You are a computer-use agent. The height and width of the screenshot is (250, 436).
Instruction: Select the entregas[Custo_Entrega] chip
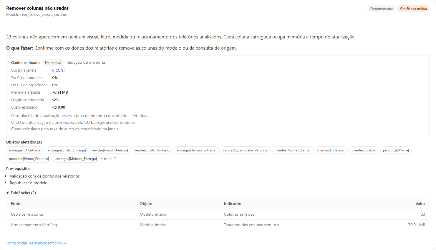67,150
